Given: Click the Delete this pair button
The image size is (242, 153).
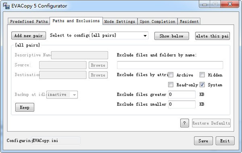Looking at the screenshot, I should tap(213, 36).
